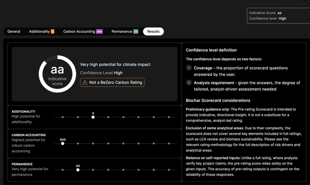Click the Indicative Score summary box
Screen dimensions: 310x185
278,15
